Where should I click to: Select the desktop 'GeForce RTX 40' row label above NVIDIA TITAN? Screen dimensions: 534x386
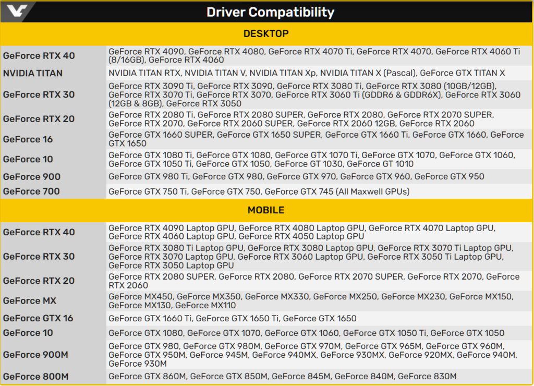pos(39,55)
